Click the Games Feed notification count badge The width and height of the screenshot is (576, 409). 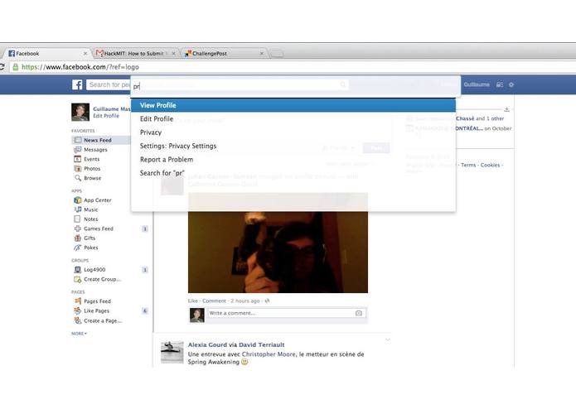point(145,229)
